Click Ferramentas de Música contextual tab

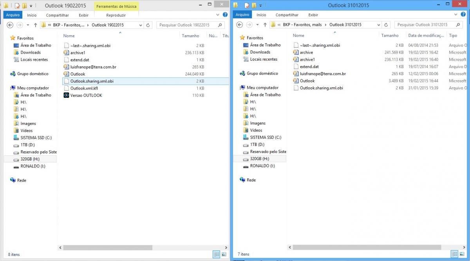click(x=116, y=6)
